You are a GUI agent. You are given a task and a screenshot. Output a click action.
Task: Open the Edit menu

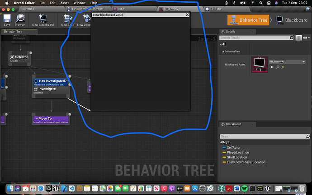click(52, 3)
